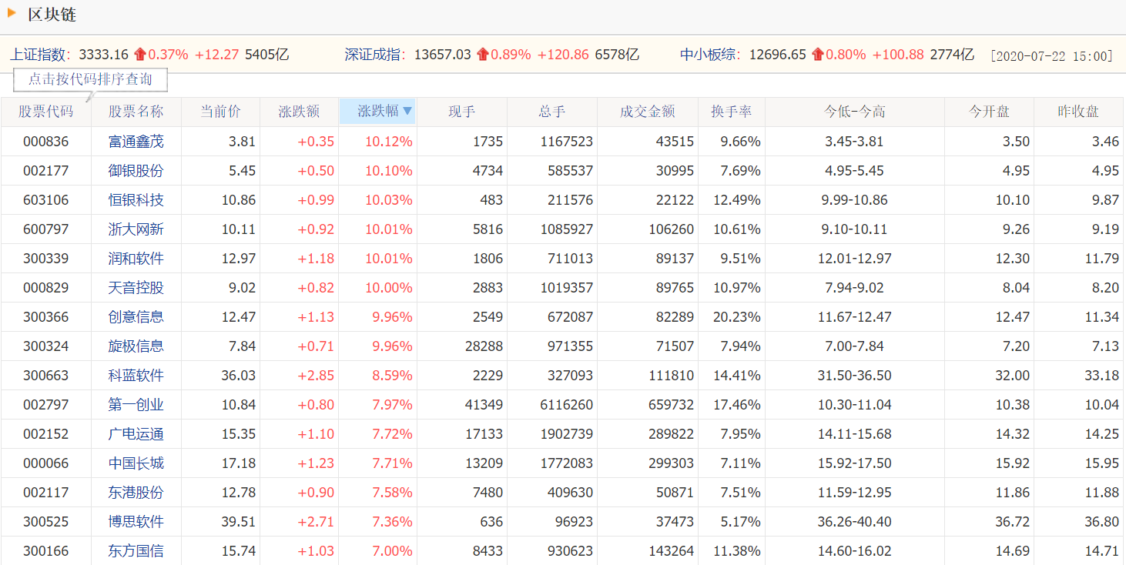Open stock 博思软件 details
Screen dimensions: 1126x565
[136, 522]
